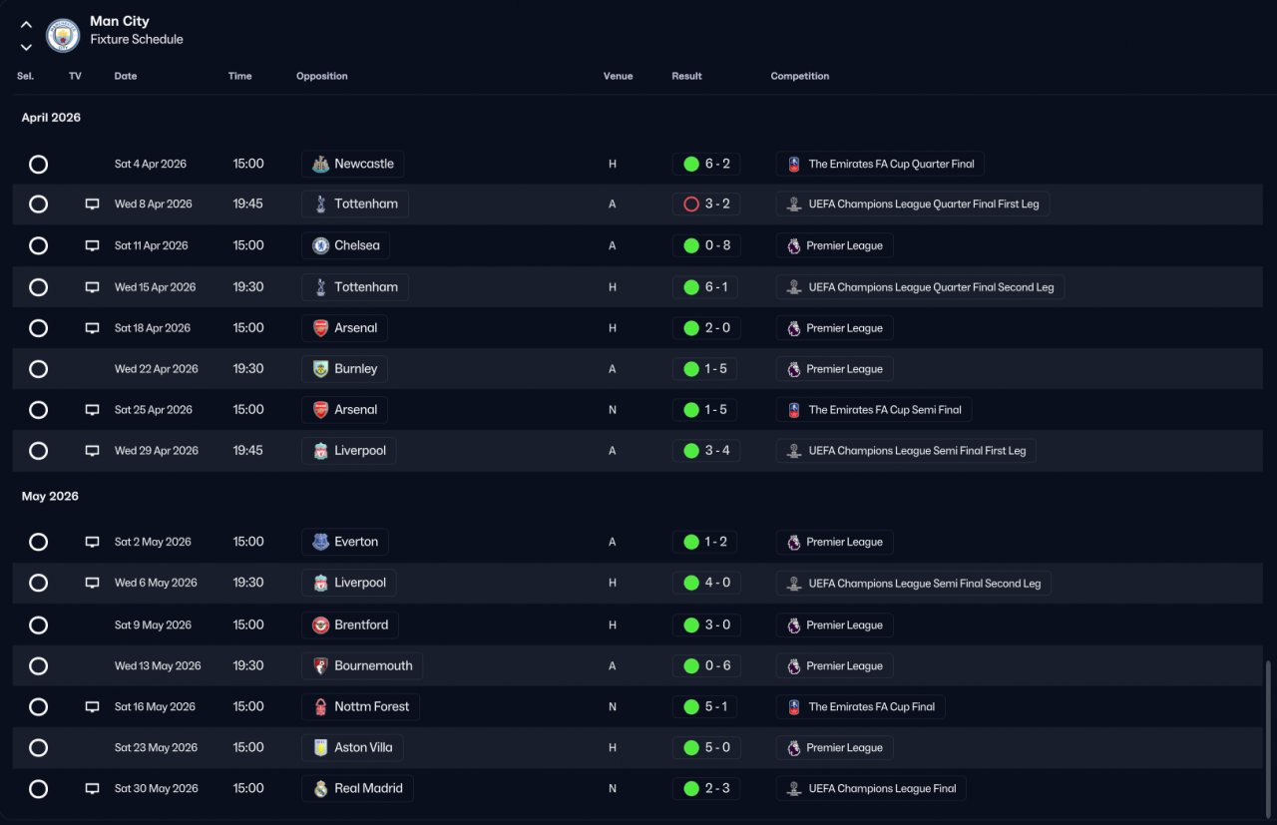This screenshot has height=825, width=1277.
Task: Click the green win indicator in Newcastle row
Action: 690,164
